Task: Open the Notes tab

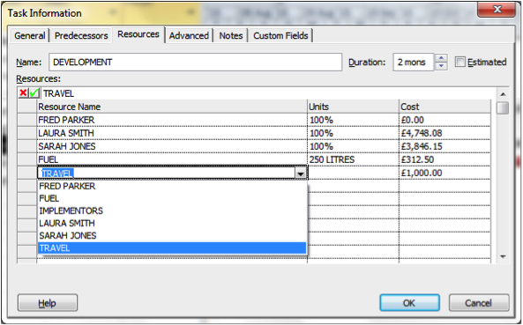Action: click(231, 35)
